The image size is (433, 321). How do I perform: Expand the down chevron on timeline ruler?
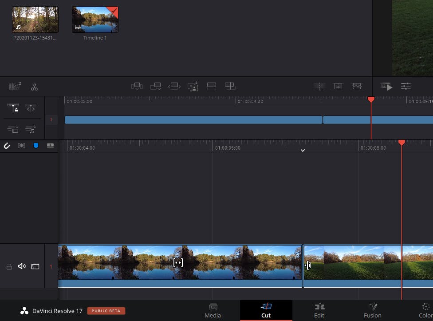click(303, 151)
